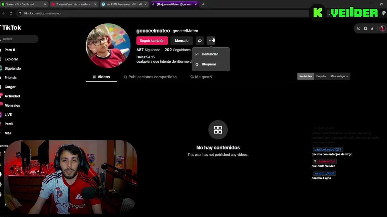Viewport: 387px width, 217px height.
Task: Open Perfil in sidebar
Action: click(x=9, y=124)
